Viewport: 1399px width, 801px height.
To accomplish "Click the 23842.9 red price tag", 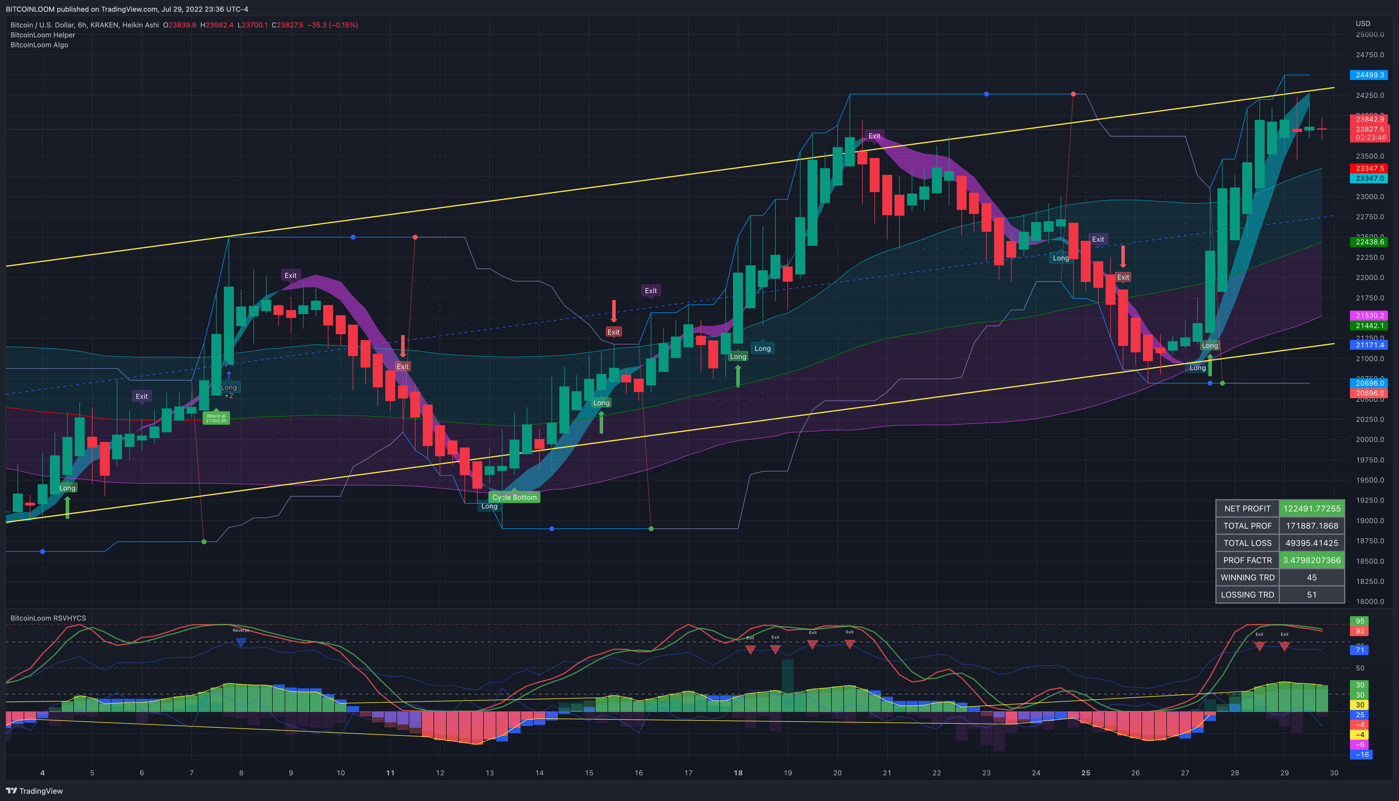I will (1369, 119).
